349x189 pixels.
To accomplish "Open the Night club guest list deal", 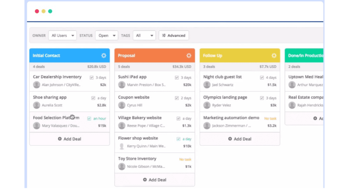I will (222, 77).
